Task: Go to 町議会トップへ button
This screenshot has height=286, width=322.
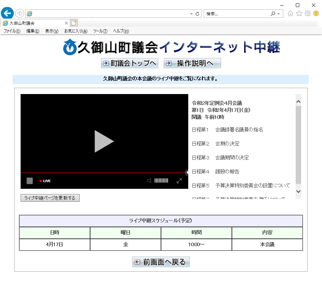Action: click(x=130, y=63)
